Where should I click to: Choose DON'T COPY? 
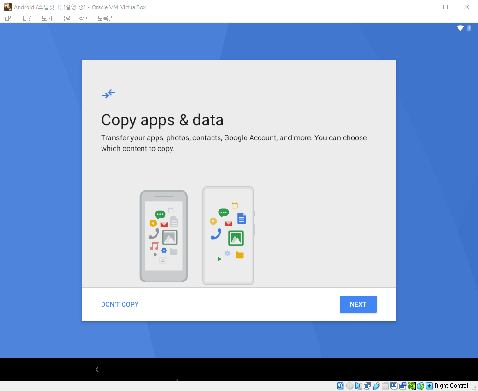click(120, 304)
